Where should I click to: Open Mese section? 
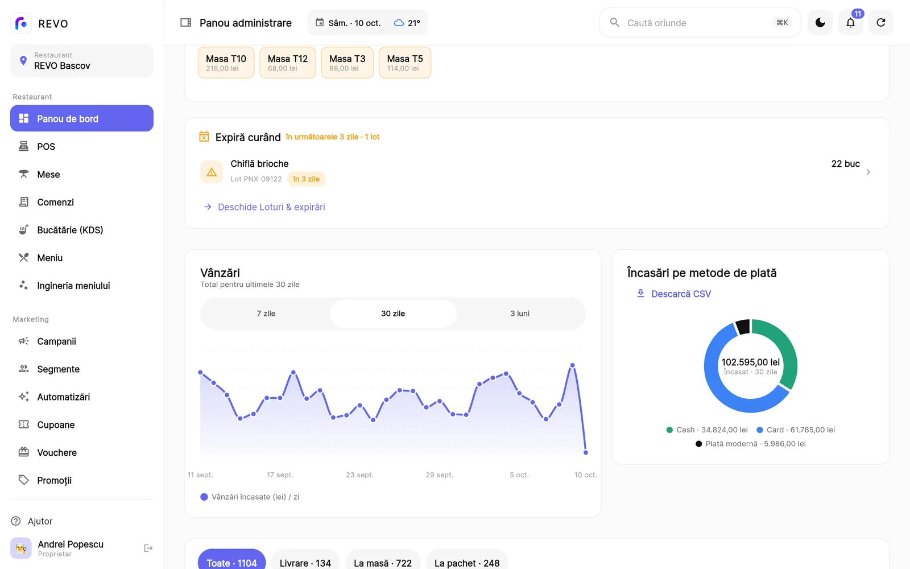(x=82, y=174)
